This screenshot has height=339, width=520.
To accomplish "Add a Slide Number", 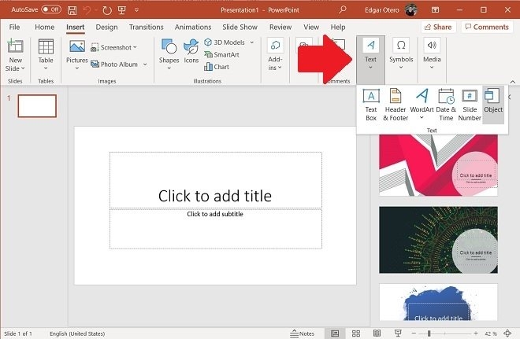I will [x=470, y=105].
